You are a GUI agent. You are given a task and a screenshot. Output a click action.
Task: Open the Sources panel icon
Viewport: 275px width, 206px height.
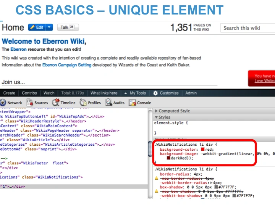[30, 103]
